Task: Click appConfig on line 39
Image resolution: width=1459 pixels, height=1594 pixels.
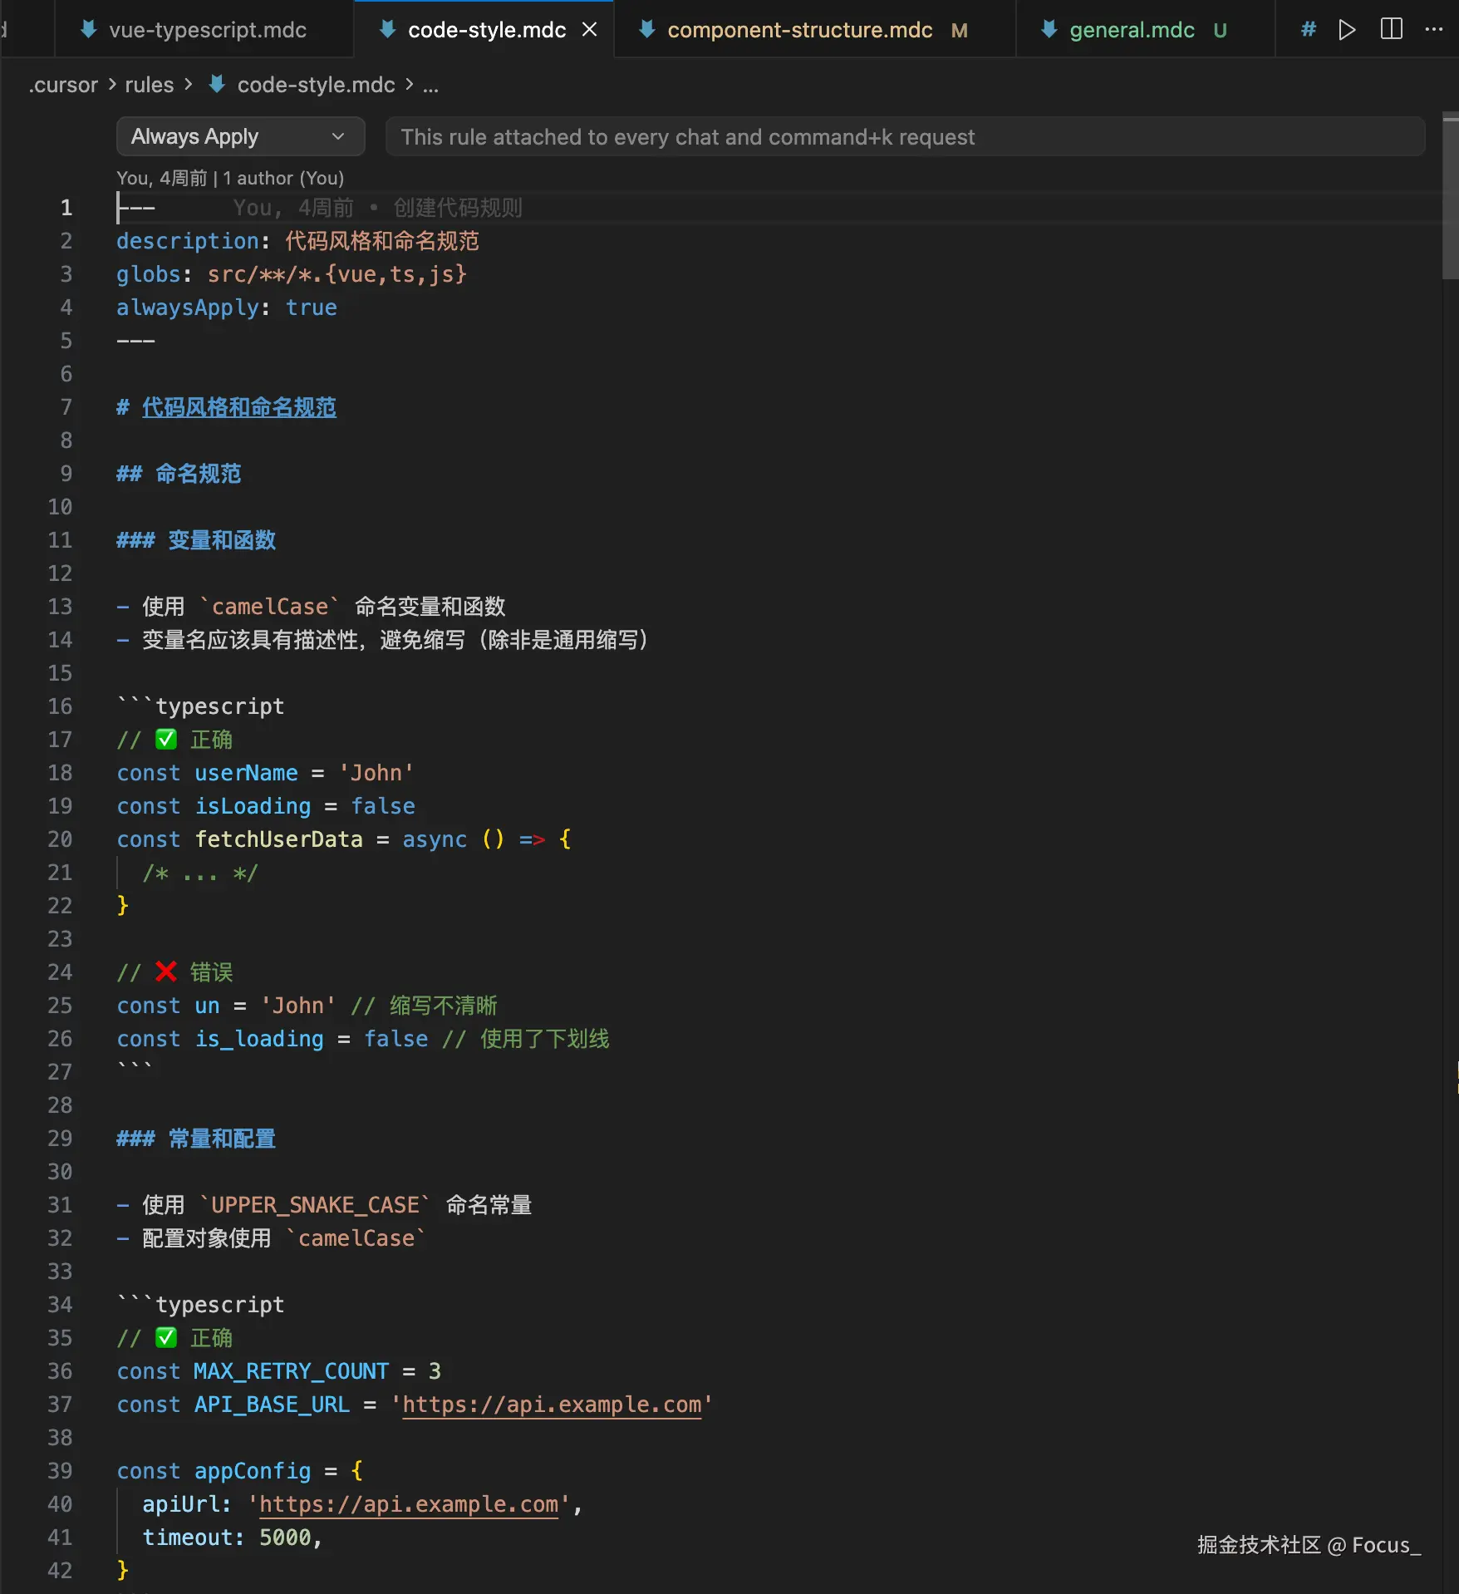Action: pyautogui.click(x=253, y=1471)
